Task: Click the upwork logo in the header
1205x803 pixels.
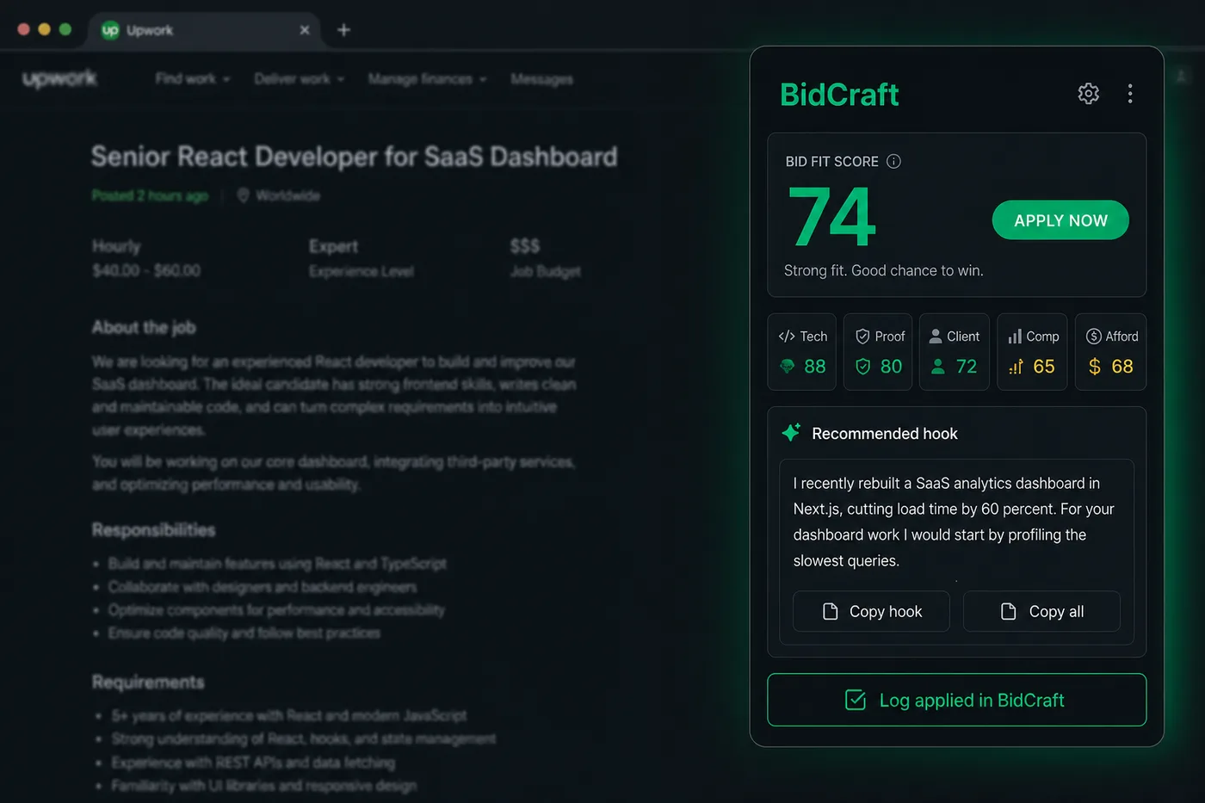Action: (59, 78)
